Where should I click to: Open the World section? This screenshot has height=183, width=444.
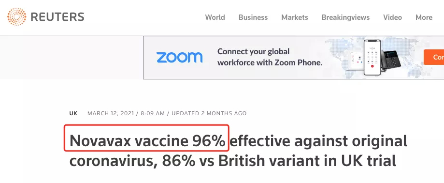tap(215, 17)
